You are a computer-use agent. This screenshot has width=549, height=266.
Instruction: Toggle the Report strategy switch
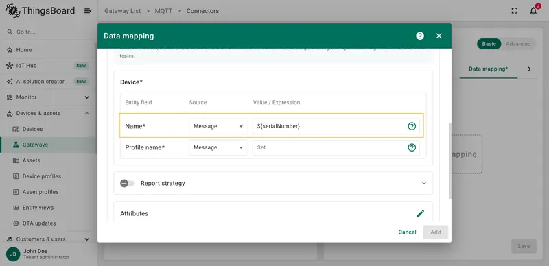127,183
